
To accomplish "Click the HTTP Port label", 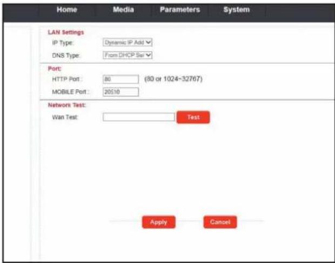I will (66, 79).
